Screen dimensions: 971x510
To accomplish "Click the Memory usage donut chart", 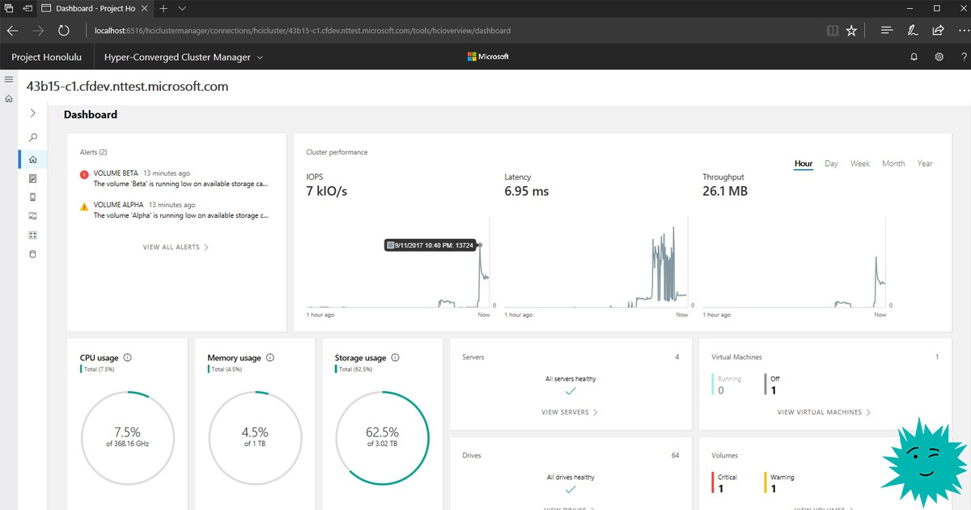I will 255,437.
